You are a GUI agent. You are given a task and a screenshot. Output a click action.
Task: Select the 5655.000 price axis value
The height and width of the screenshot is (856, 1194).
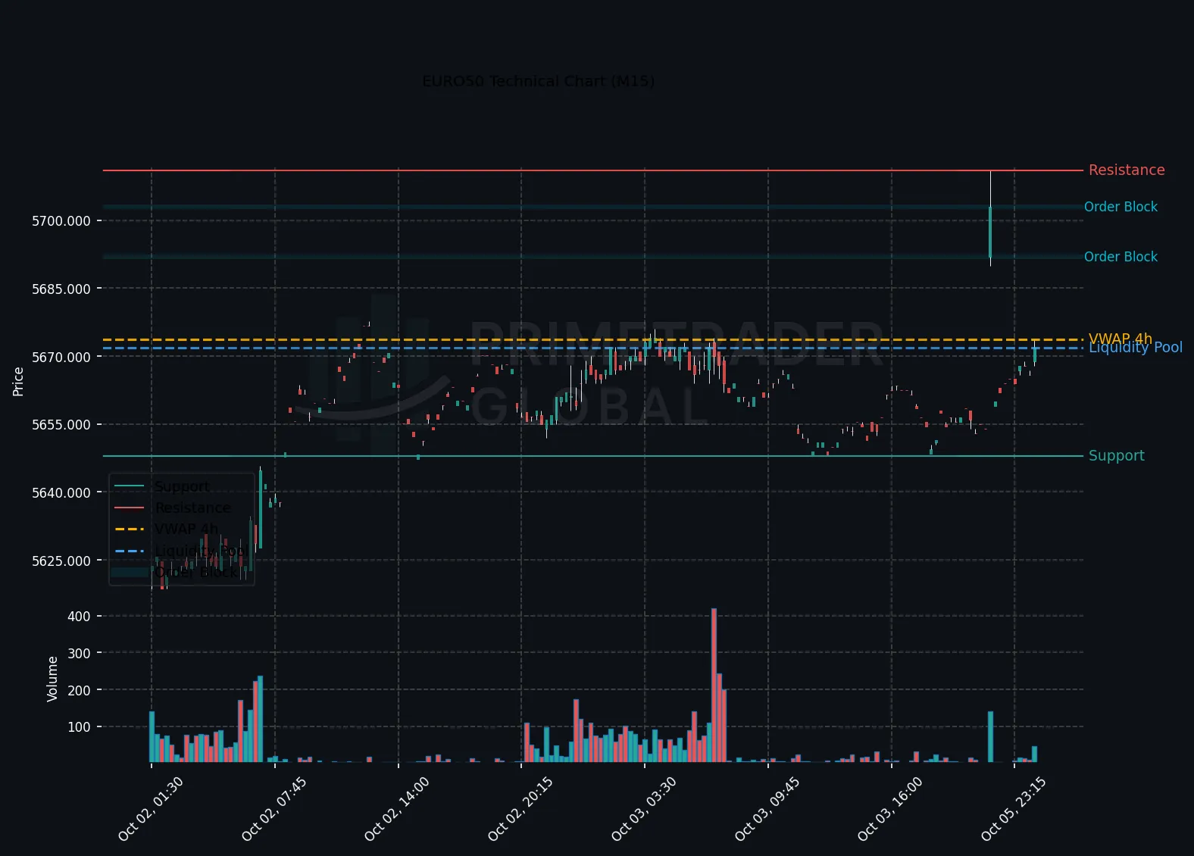pos(61,425)
